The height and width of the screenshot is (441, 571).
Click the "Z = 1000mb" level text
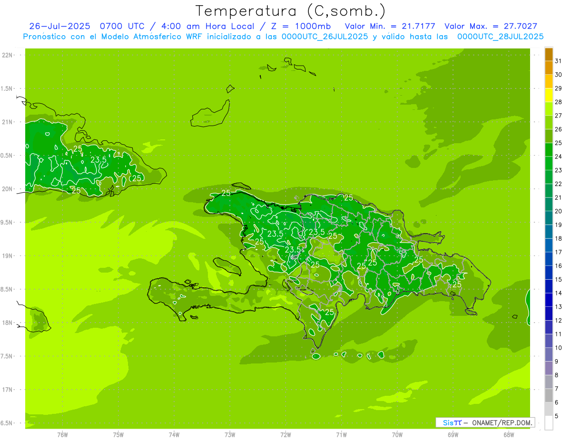pyautogui.click(x=301, y=26)
